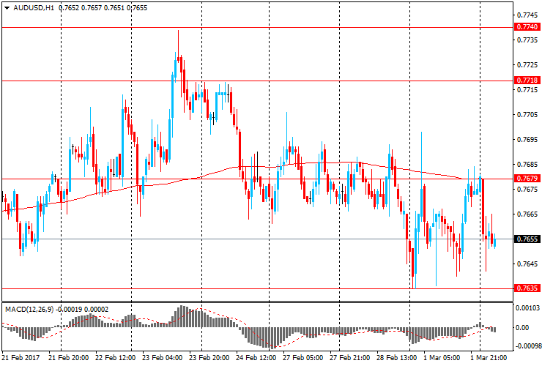Click the 23 Feb 04:00 time label
Viewport: 542px width, 366px height.
(162, 357)
